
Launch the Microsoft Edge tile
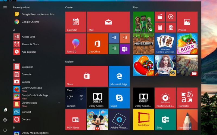[x=119, y=76]
